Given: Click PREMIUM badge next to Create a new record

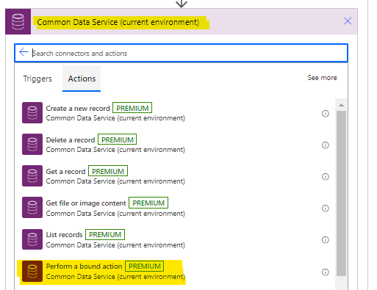Looking at the screenshot, I should (132, 108).
